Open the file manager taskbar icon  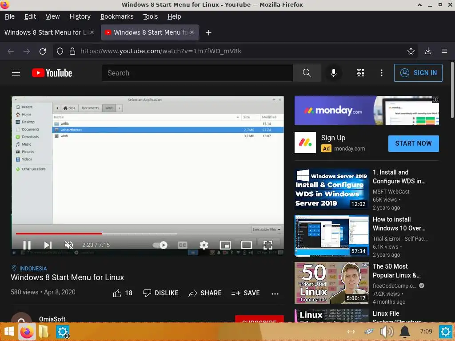(44, 331)
